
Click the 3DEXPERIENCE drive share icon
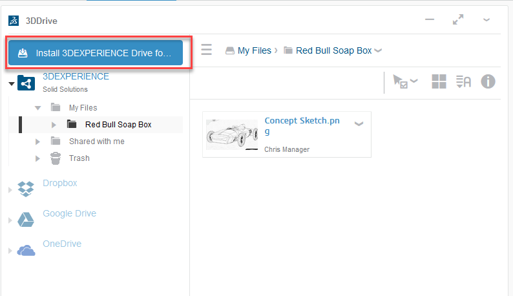tap(26, 83)
